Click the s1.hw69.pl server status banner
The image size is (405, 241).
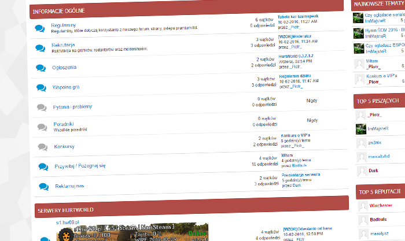coord(132,232)
